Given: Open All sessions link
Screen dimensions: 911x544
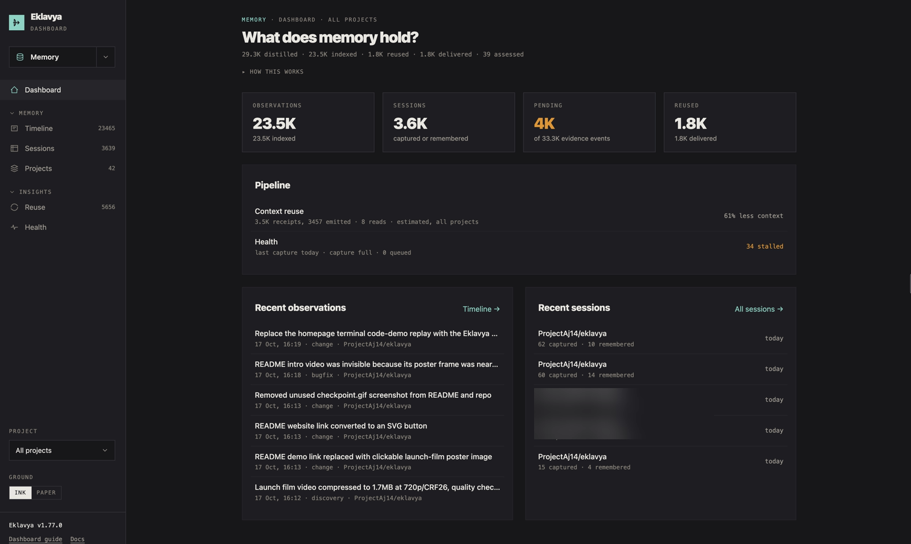Looking at the screenshot, I should (759, 309).
